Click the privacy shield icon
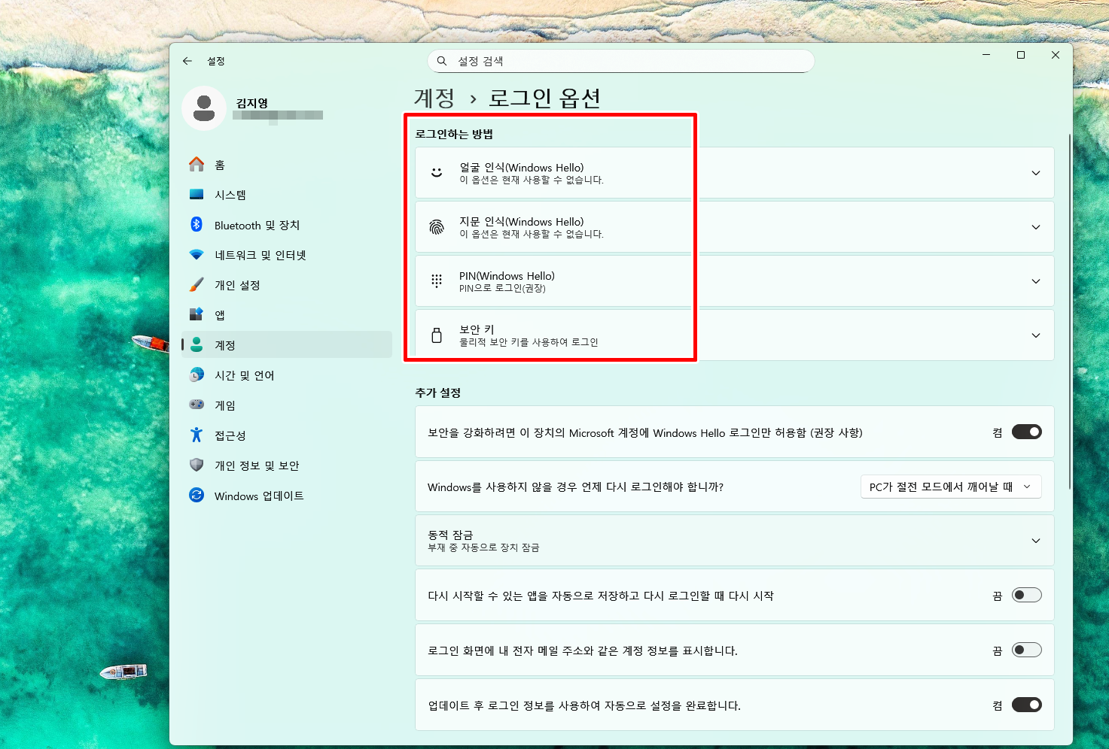This screenshot has height=749, width=1109. [x=197, y=465]
